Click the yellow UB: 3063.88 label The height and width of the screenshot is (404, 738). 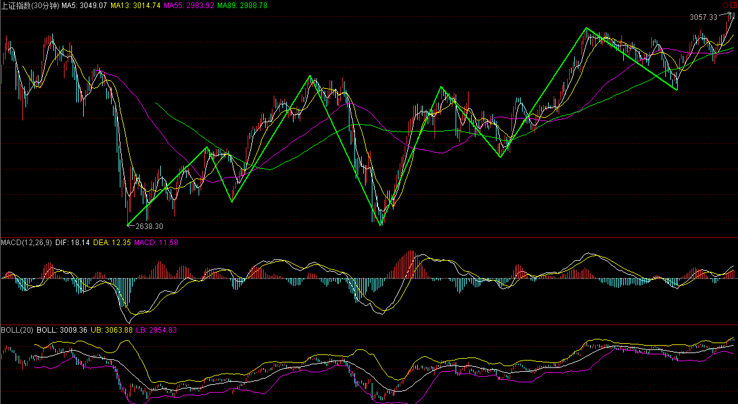click(x=112, y=330)
